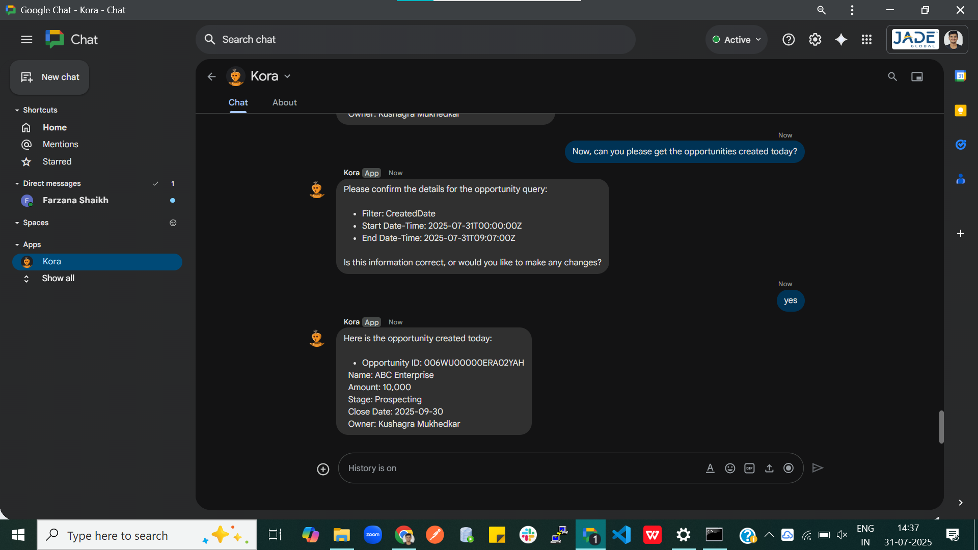This screenshot has height=550, width=978.
Task: Select the Chat tab
Action: pyautogui.click(x=237, y=102)
